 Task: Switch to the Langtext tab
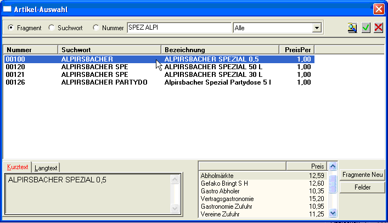click(47, 168)
